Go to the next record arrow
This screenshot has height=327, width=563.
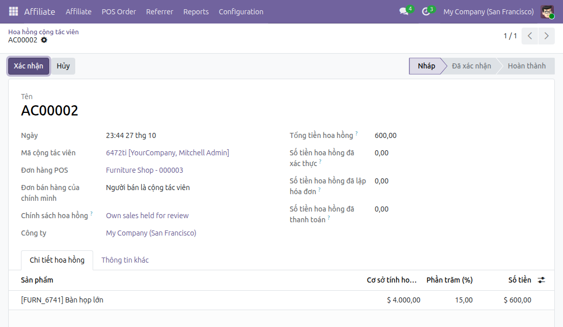tap(547, 36)
